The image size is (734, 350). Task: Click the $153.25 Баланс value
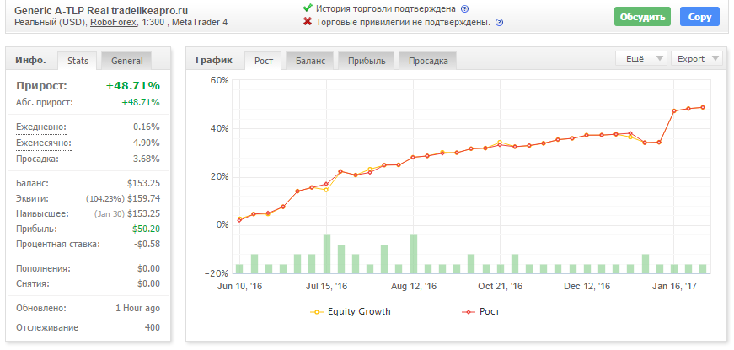144,184
